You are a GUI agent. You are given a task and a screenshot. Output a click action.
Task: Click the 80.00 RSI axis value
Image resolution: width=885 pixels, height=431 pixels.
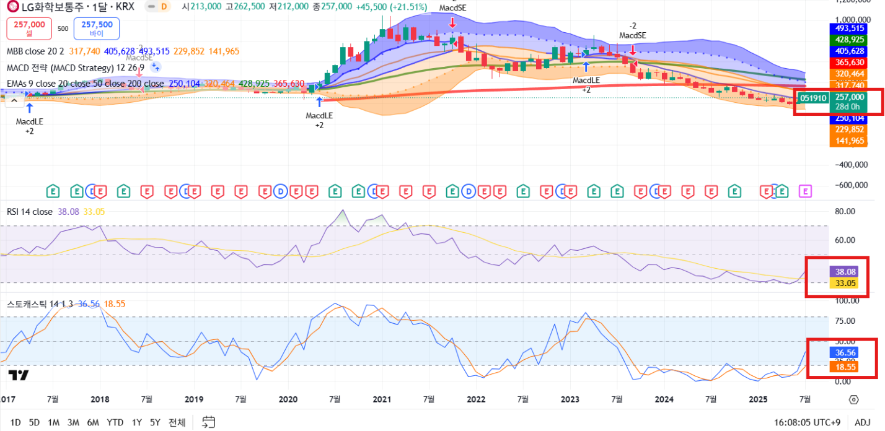845,211
